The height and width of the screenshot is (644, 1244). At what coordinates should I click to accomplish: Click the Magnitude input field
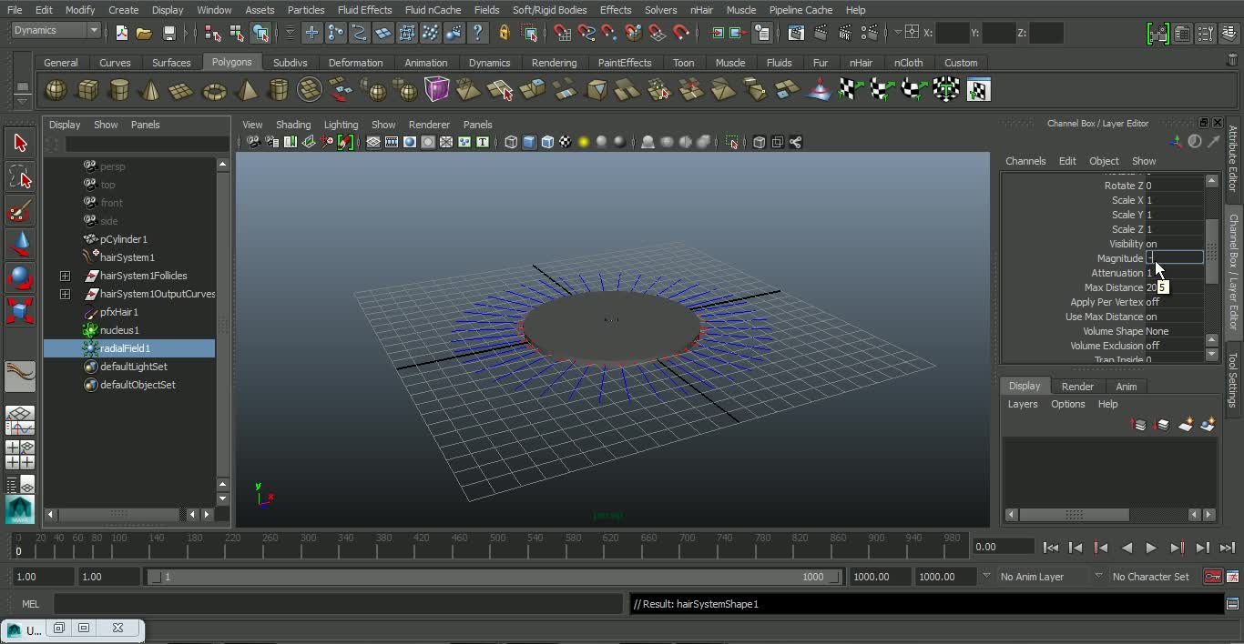[1175, 258]
